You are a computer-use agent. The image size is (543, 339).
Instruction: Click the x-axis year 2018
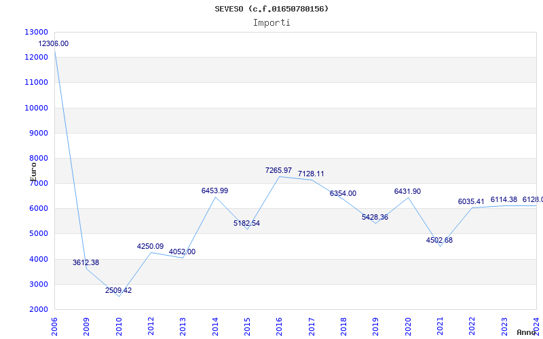343,326
